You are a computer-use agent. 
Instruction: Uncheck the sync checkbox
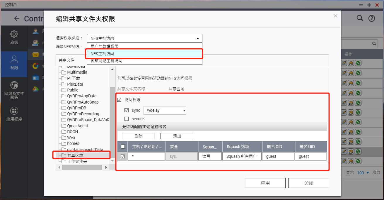[x=126, y=110]
